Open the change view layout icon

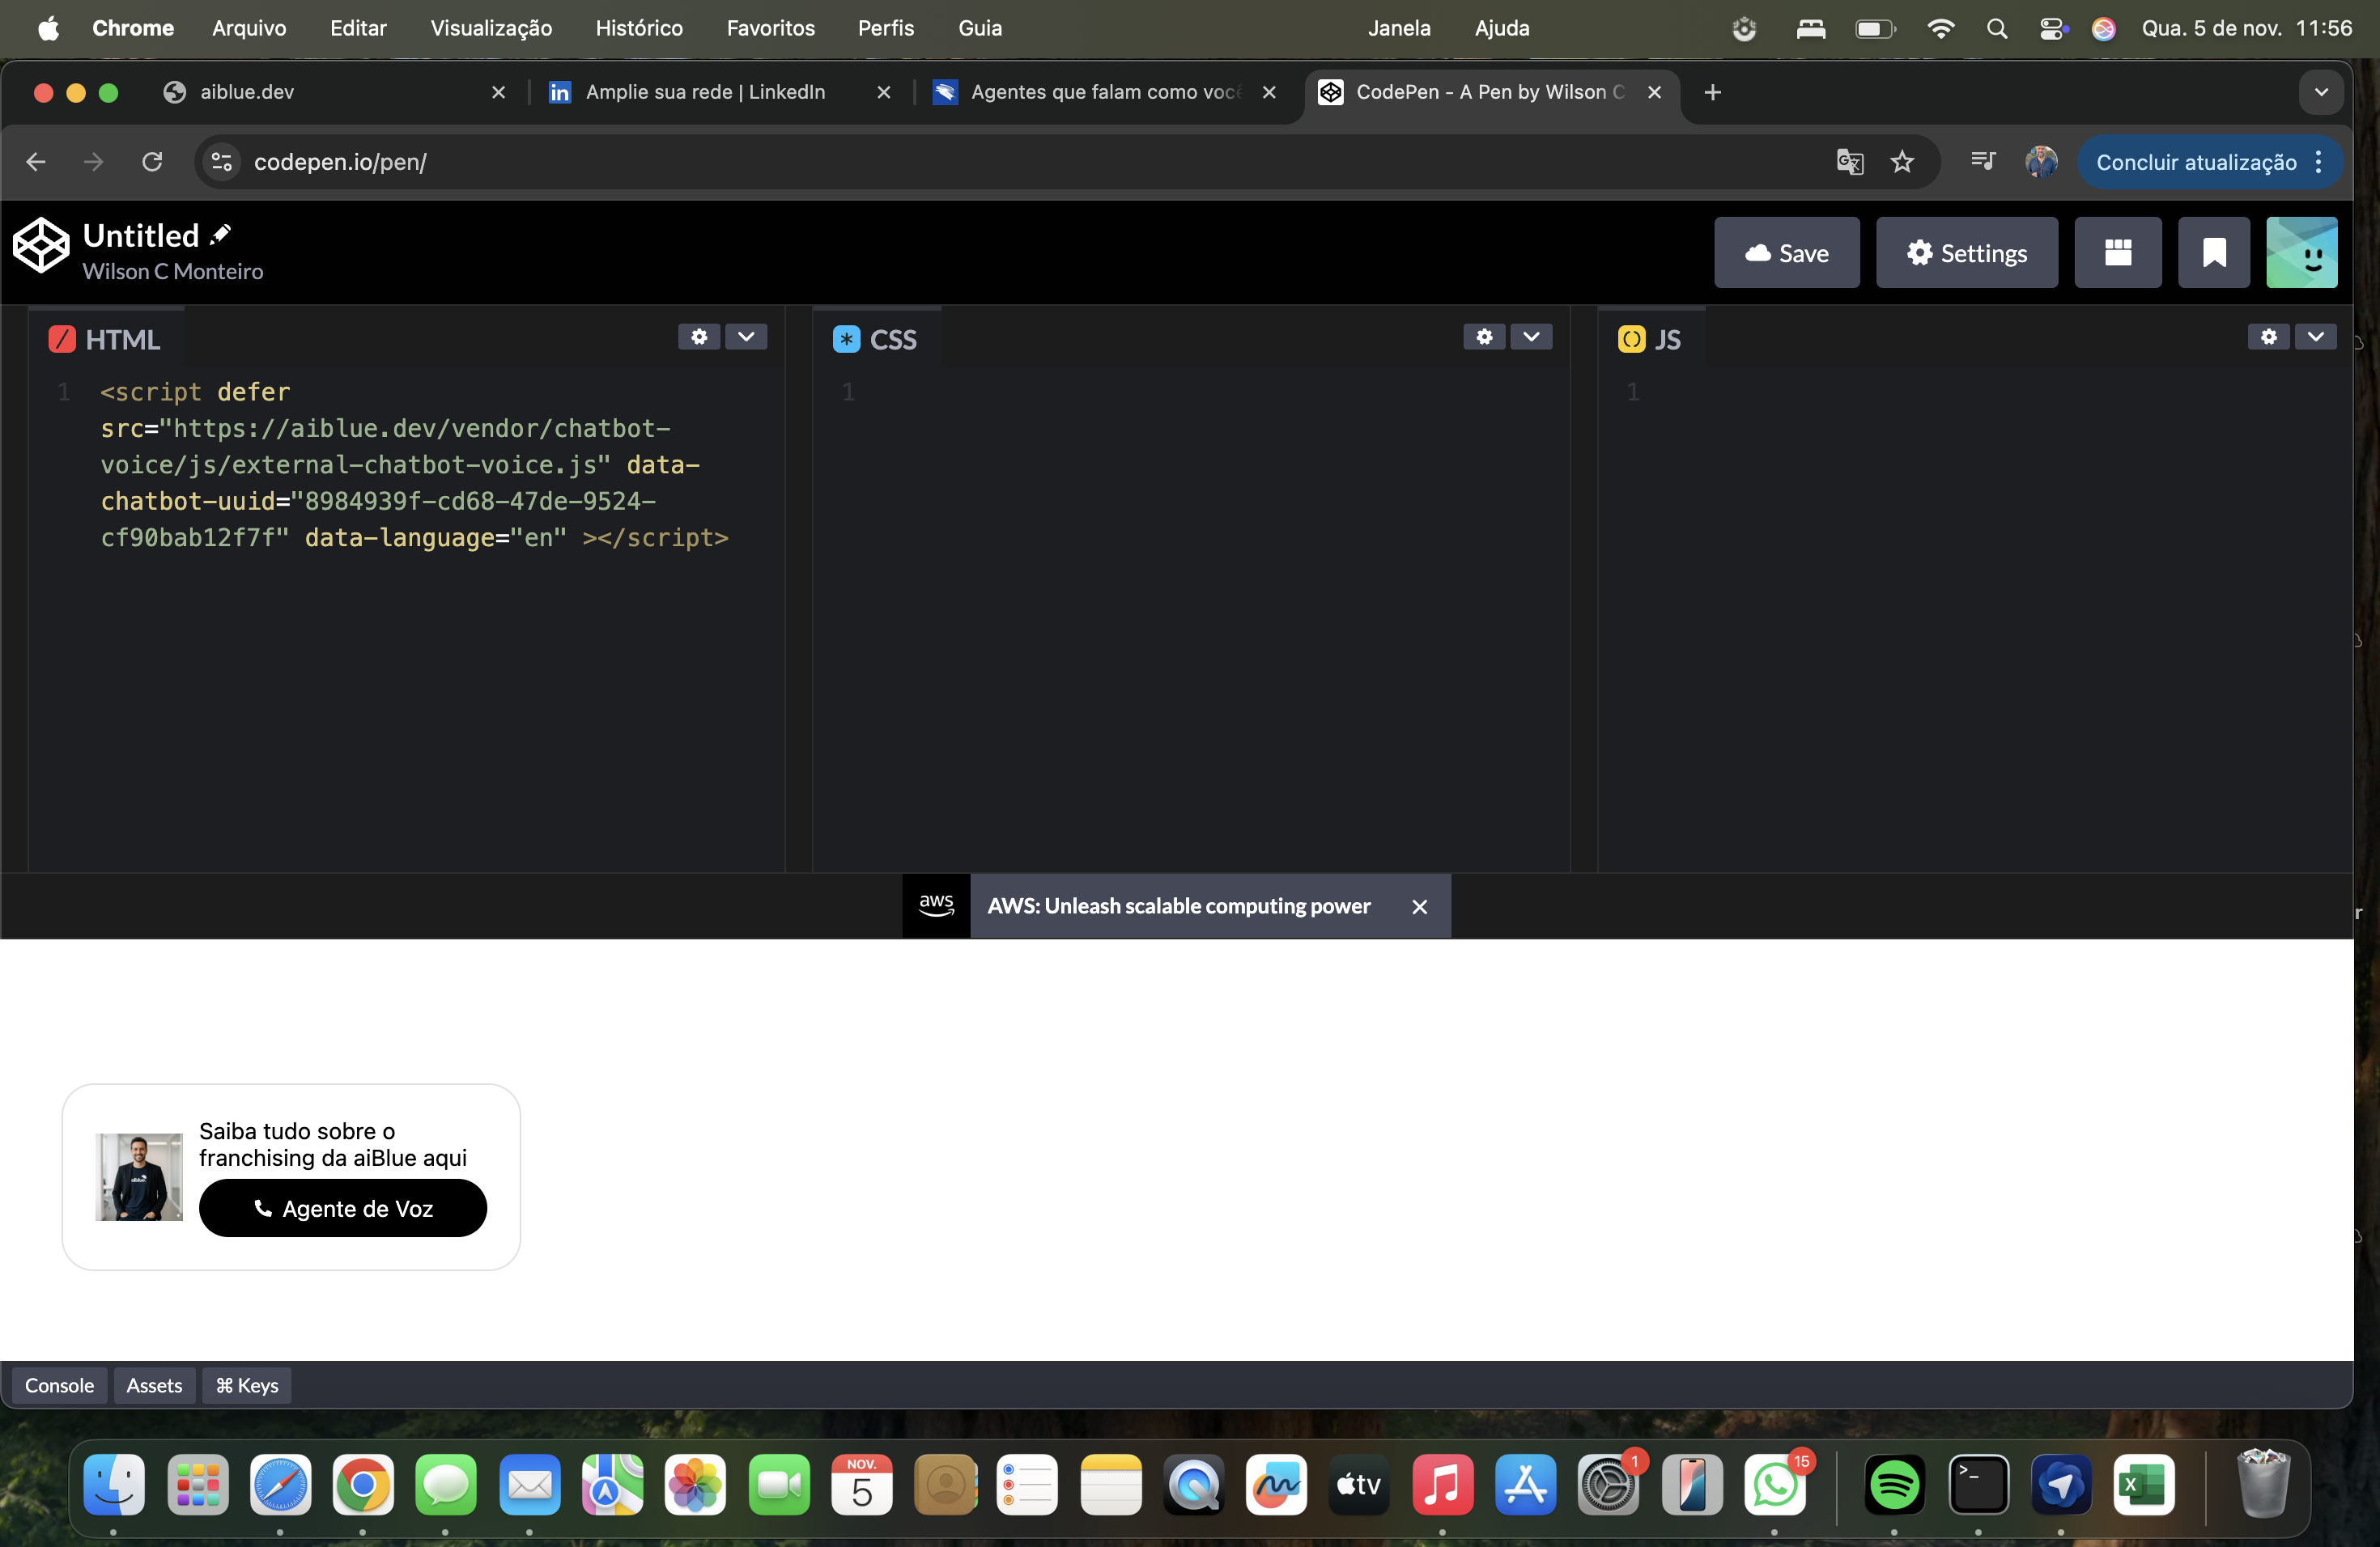[x=2117, y=252]
